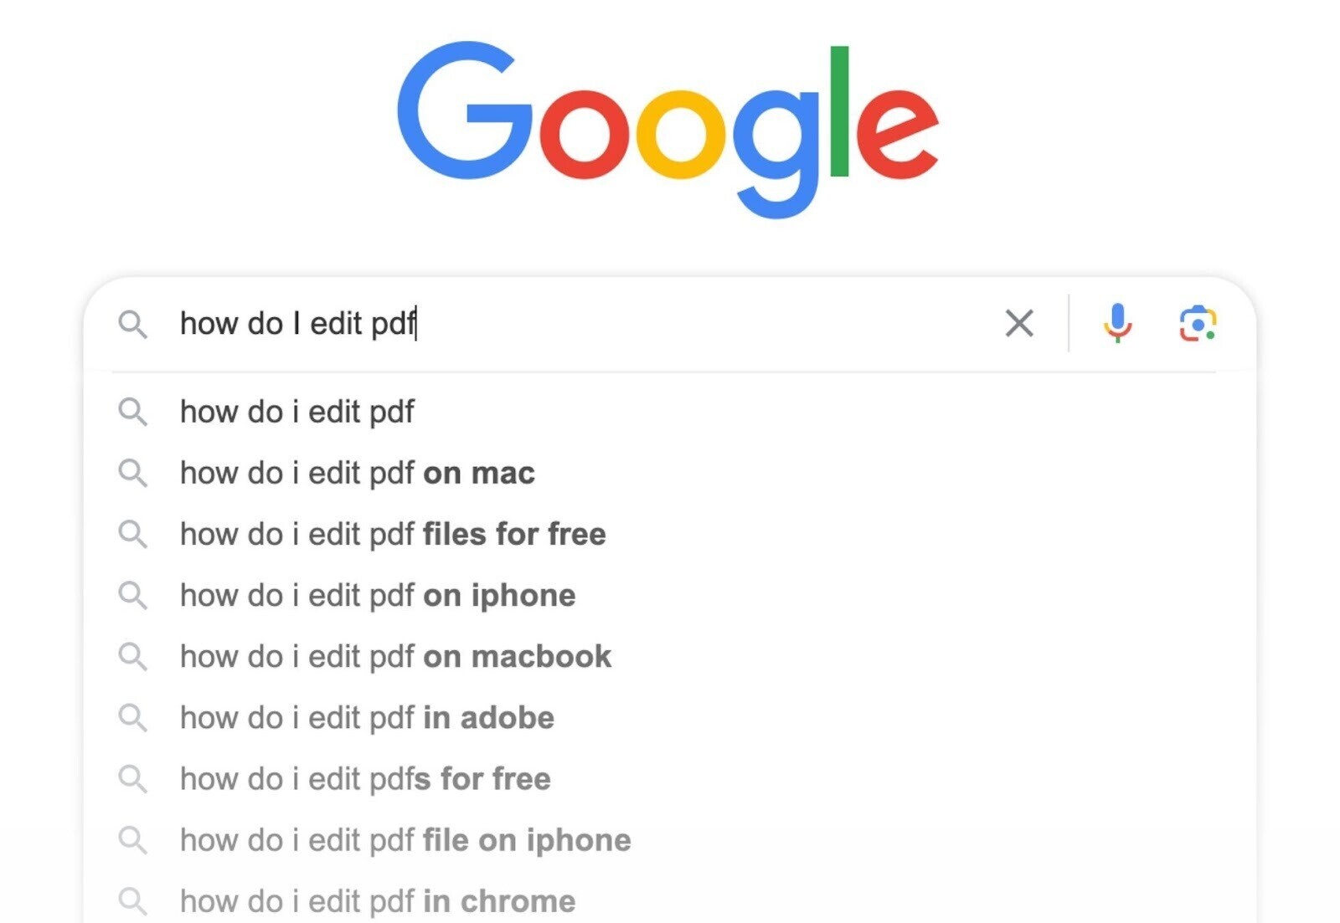Click the Google logo
Image resolution: width=1340 pixels, height=923 pixels.
[668, 126]
